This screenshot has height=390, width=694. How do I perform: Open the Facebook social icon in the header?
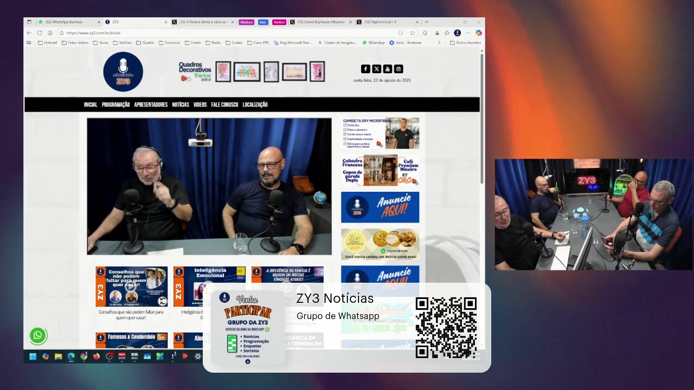pos(365,69)
